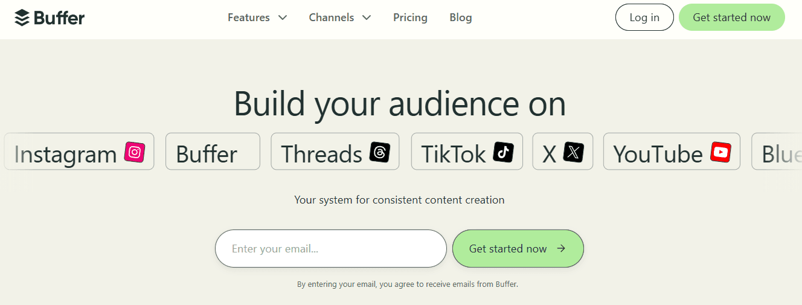The image size is (802, 305).
Task: Click the red YouTube play icon
Action: pos(720,152)
